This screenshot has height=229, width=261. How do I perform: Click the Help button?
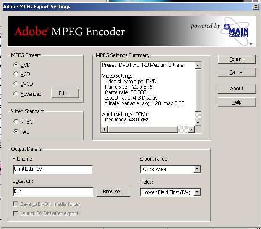237,102
